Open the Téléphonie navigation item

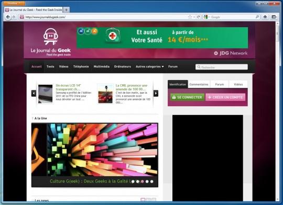pos(81,66)
